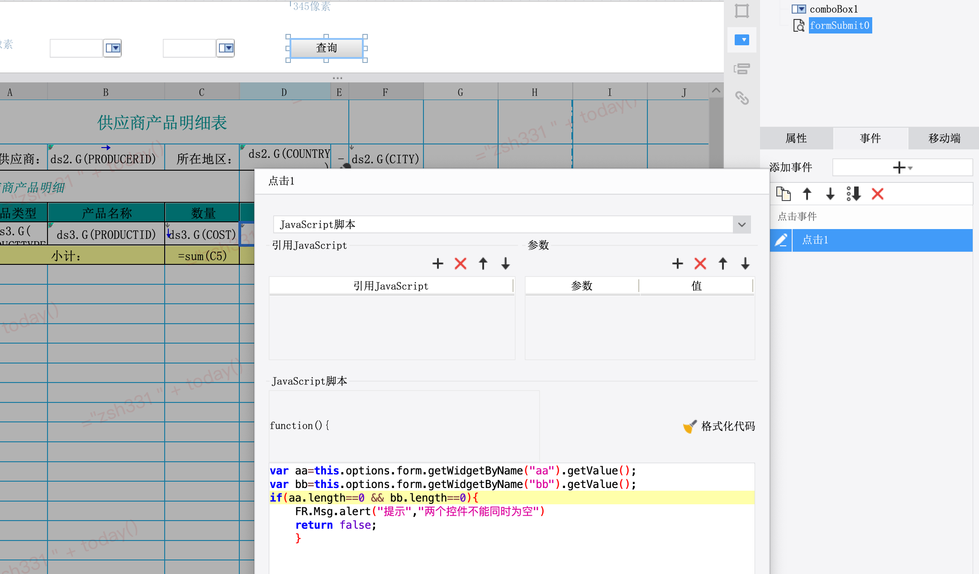Move event up in events toolbar

click(x=807, y=194)
